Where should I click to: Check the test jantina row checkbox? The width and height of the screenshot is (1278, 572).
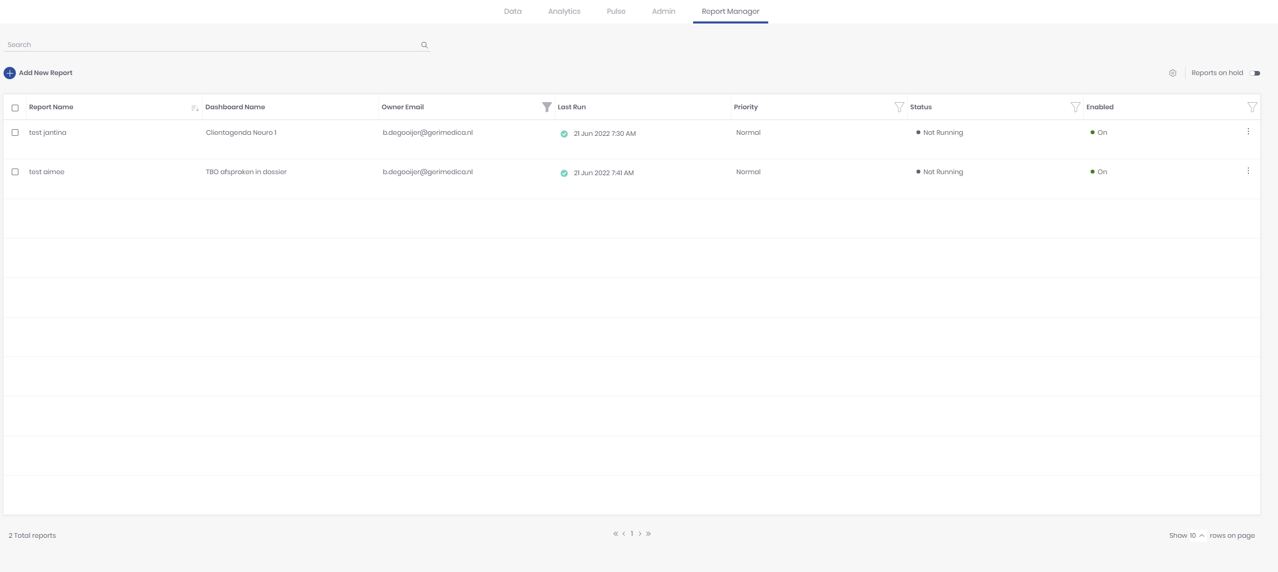15,133
